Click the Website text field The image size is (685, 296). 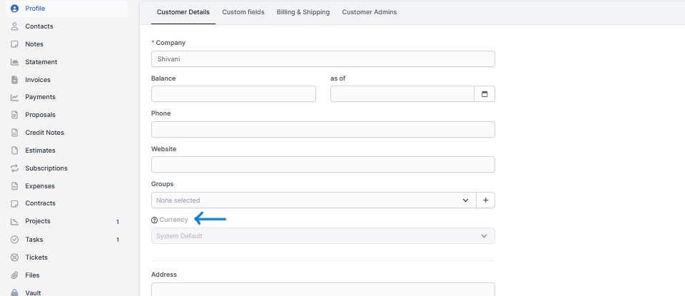point(323,165)
